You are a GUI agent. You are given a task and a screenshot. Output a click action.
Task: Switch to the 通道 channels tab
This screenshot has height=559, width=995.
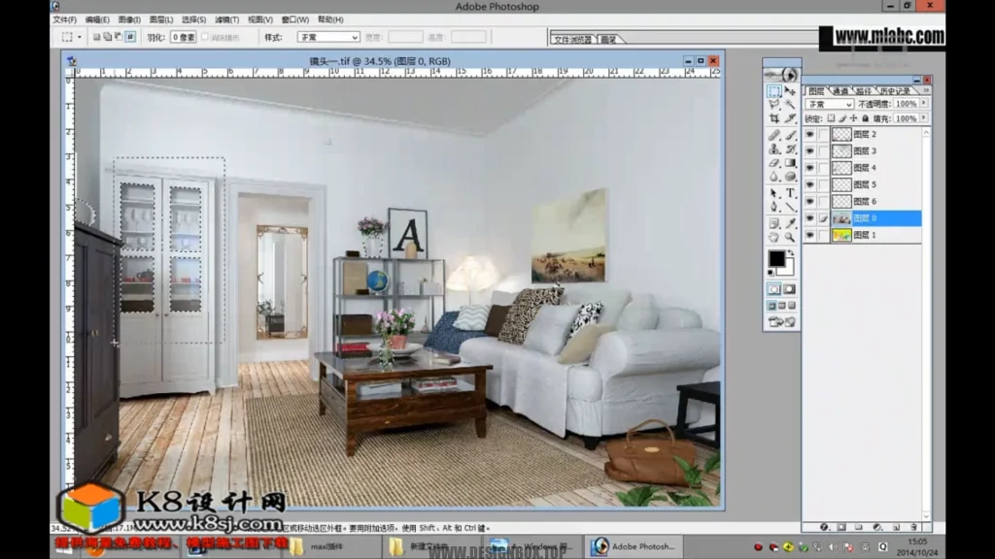(841, 91)
